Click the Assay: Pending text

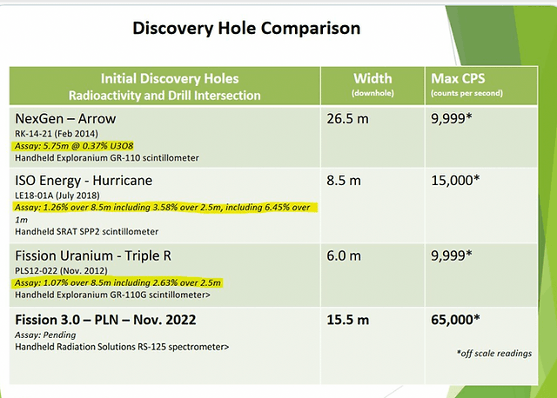click(45, 335)
